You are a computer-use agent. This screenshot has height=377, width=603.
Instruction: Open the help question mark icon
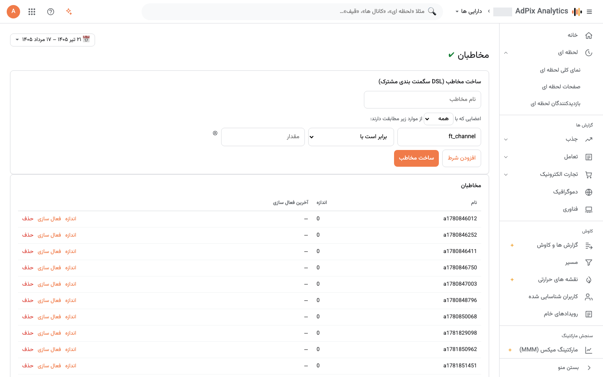(51, 12)
